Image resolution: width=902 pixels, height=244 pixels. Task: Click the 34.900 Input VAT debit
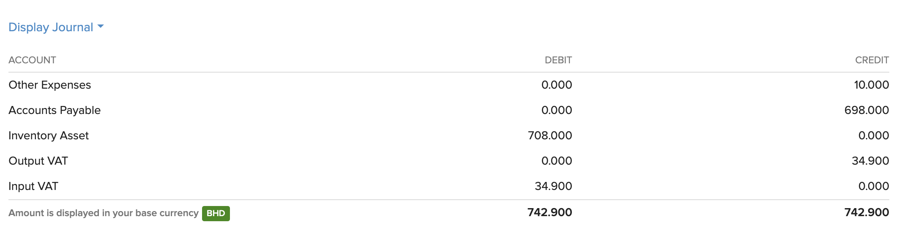tap(553, 186)
